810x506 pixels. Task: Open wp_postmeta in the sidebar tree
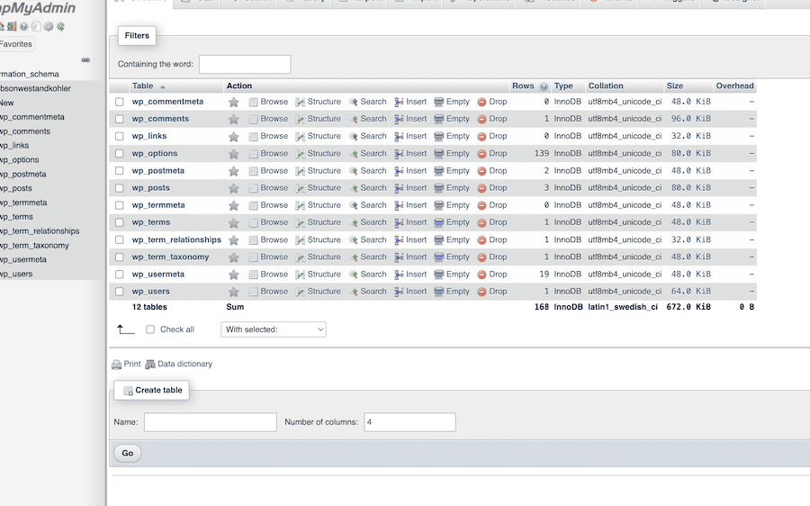coord(23,174)
